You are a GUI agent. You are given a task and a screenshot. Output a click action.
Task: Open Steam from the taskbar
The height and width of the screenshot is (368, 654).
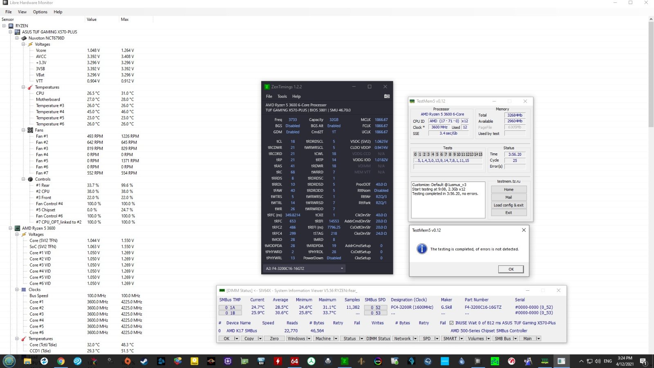(x=144, y=361)
